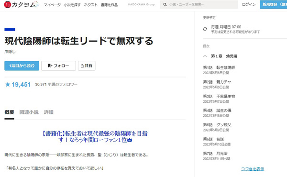Click the update schedule refresh icon

205,29
